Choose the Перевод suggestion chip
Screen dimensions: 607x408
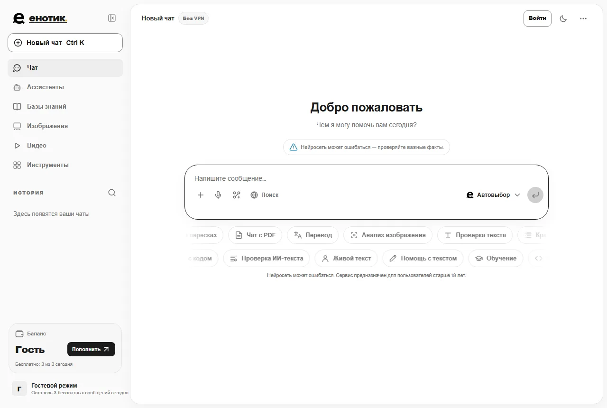click(x=313, y=235)
